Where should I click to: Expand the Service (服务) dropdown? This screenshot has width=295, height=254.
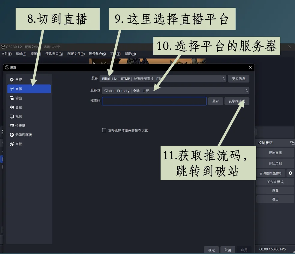pos(223,79)
